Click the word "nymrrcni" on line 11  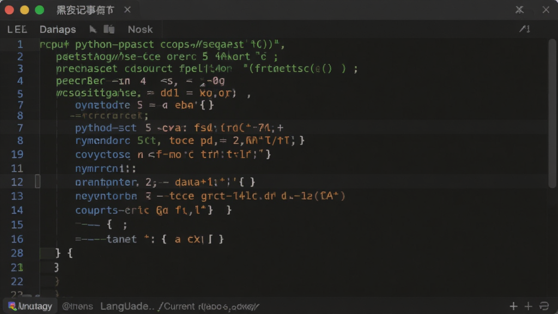tap(100, 168)
